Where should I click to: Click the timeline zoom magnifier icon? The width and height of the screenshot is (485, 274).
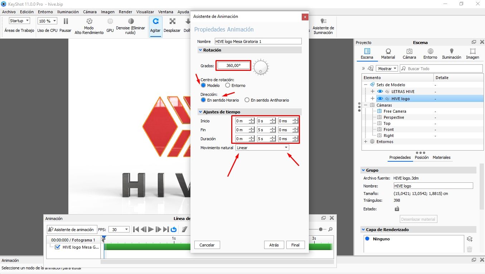[330, 229]
